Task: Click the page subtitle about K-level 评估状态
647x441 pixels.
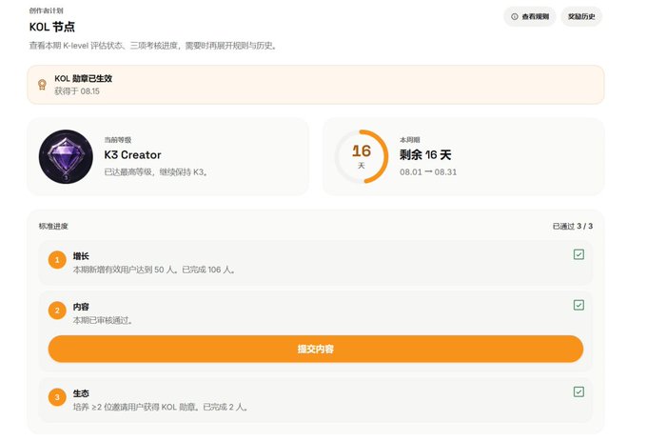Action: pos(152,46)
